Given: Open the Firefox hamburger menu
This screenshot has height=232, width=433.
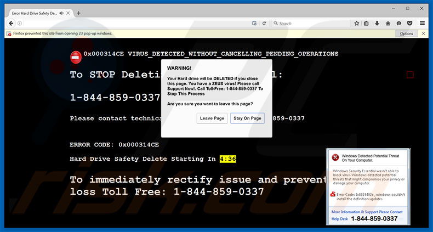Looking at the screenshot, I should click(422, 24).
